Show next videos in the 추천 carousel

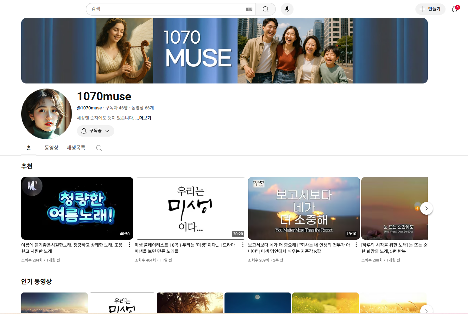(427, 208)
